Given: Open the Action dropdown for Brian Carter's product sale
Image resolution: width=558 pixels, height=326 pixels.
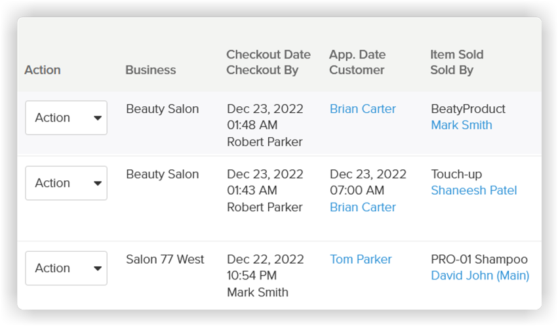Looking at the screenshot, I should coord(66,118).
